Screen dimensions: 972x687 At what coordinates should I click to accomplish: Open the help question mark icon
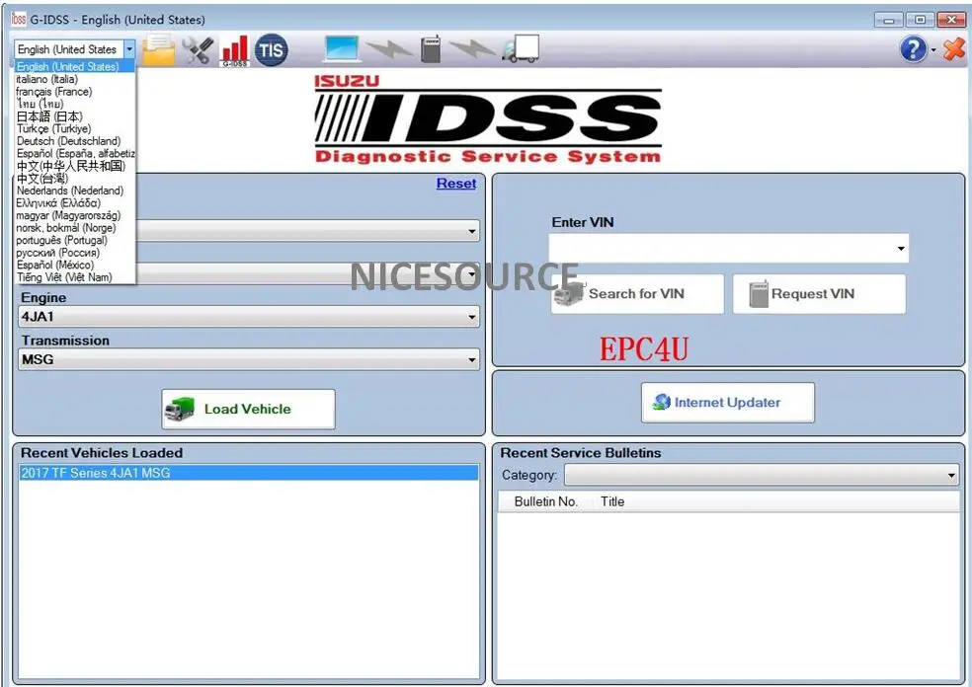(x=911, y=49)
